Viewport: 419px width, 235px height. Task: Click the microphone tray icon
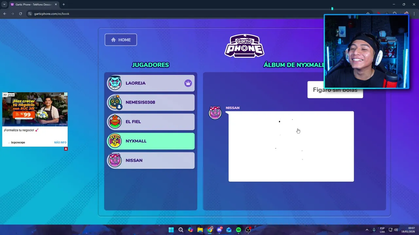[374, 230]
